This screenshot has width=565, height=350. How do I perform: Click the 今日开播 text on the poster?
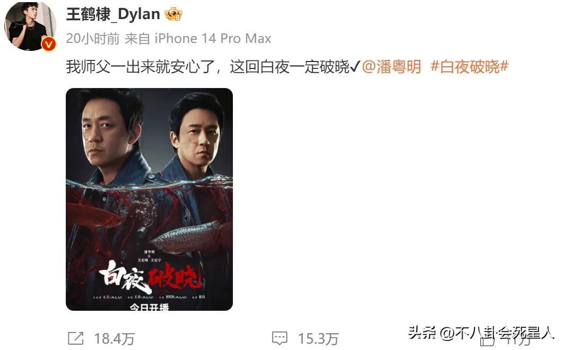149,307
